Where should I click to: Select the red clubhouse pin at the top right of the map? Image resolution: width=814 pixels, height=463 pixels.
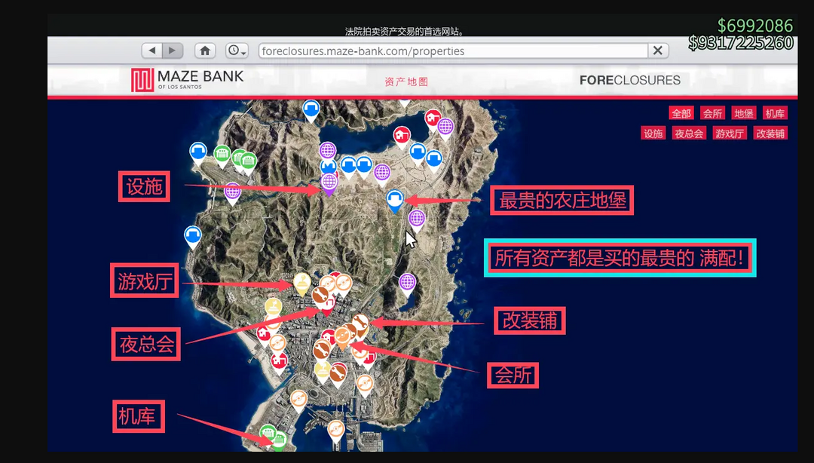pyautogui.click(x=433, y=119)
